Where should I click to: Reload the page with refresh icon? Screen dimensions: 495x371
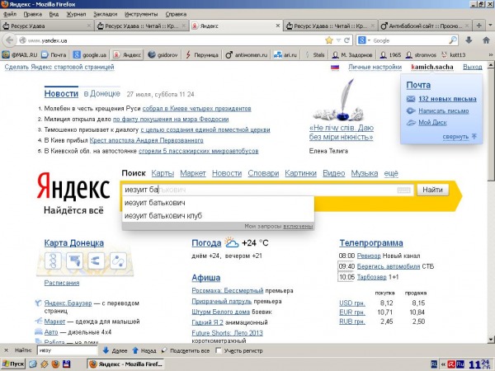click(347, 40)
